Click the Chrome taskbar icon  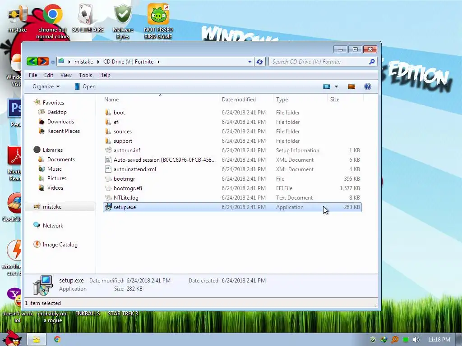point(57,339)
